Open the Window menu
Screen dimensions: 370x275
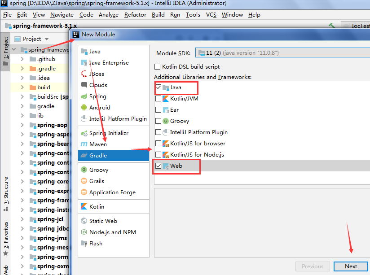232,15
